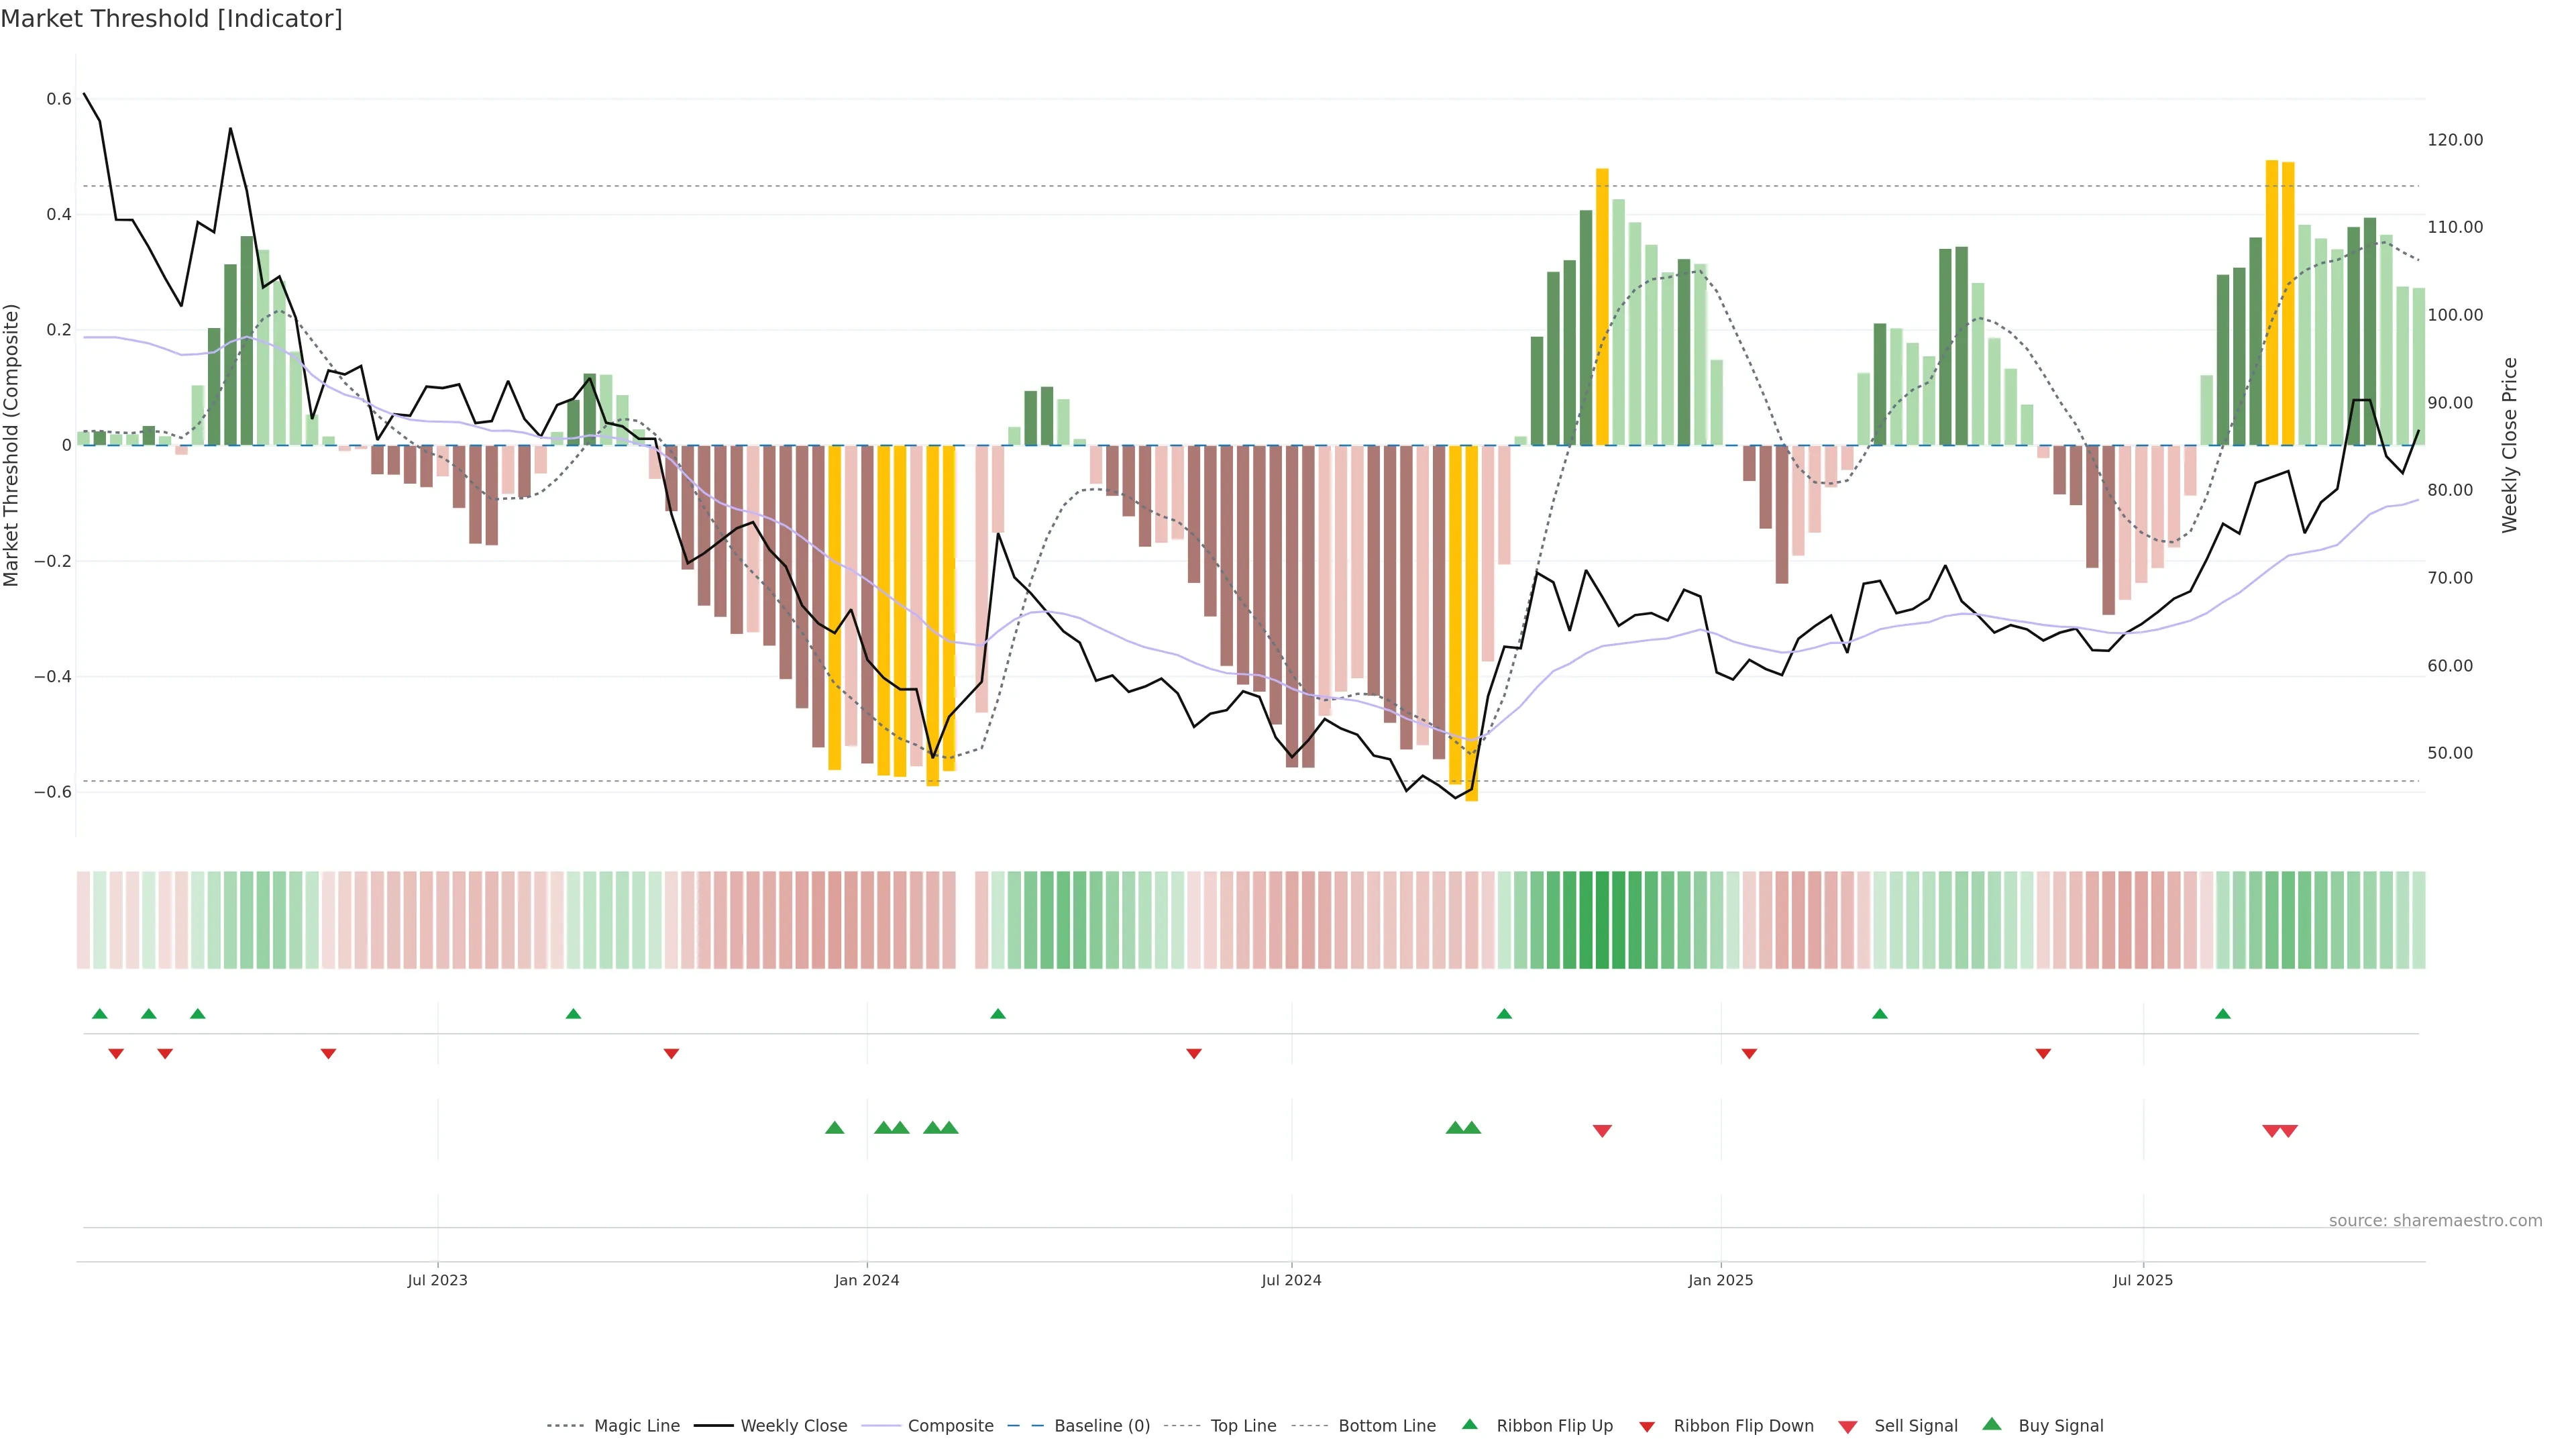Viewport: 2576px width, 1449px height.
Task: Hide the Top Line via legend
Action: [x=1243, y=1426]
